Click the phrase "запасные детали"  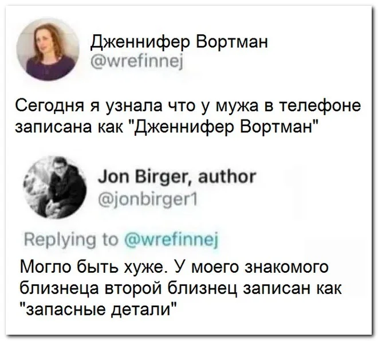99,309
